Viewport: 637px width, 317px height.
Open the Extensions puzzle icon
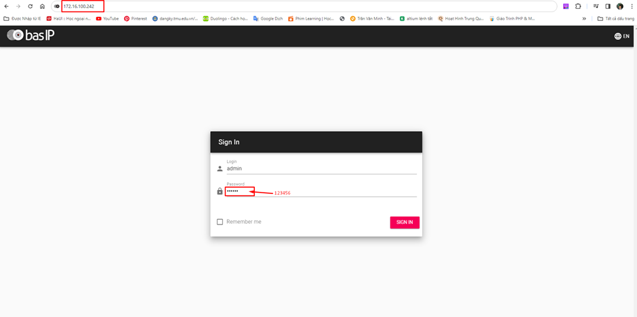578,6
